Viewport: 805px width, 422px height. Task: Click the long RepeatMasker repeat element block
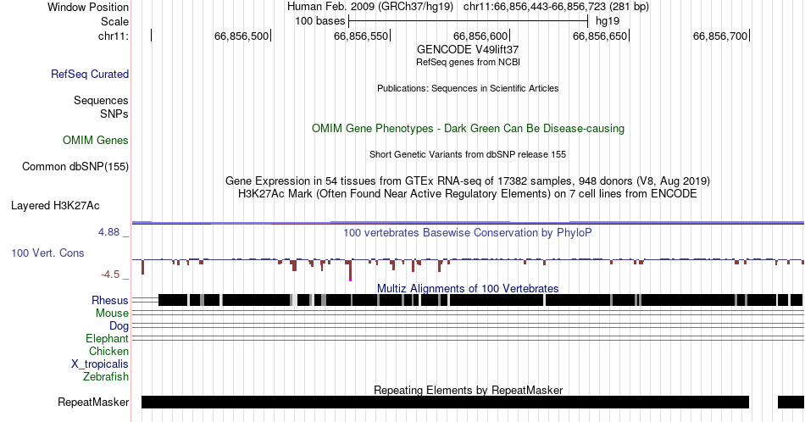(x=445, y=402)
